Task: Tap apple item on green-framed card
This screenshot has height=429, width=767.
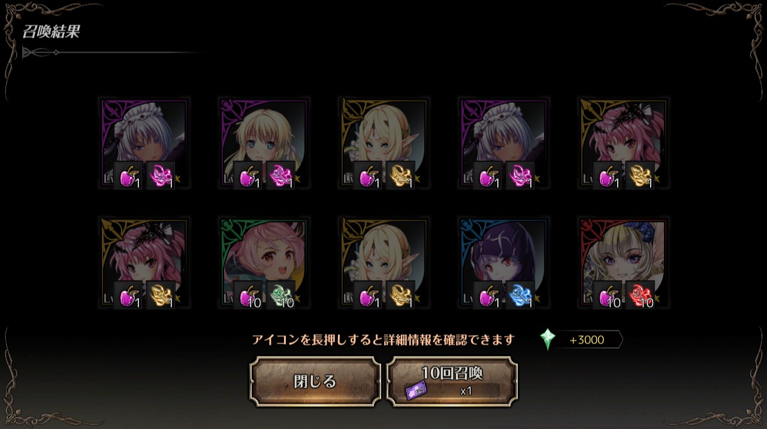Action: coord(247,295)
